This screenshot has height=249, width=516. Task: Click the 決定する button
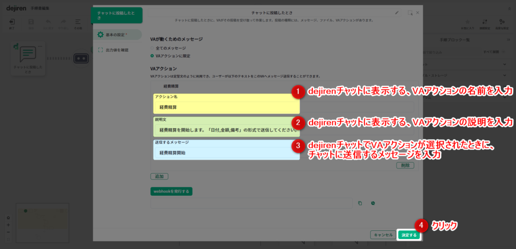(x=409, y=235)
